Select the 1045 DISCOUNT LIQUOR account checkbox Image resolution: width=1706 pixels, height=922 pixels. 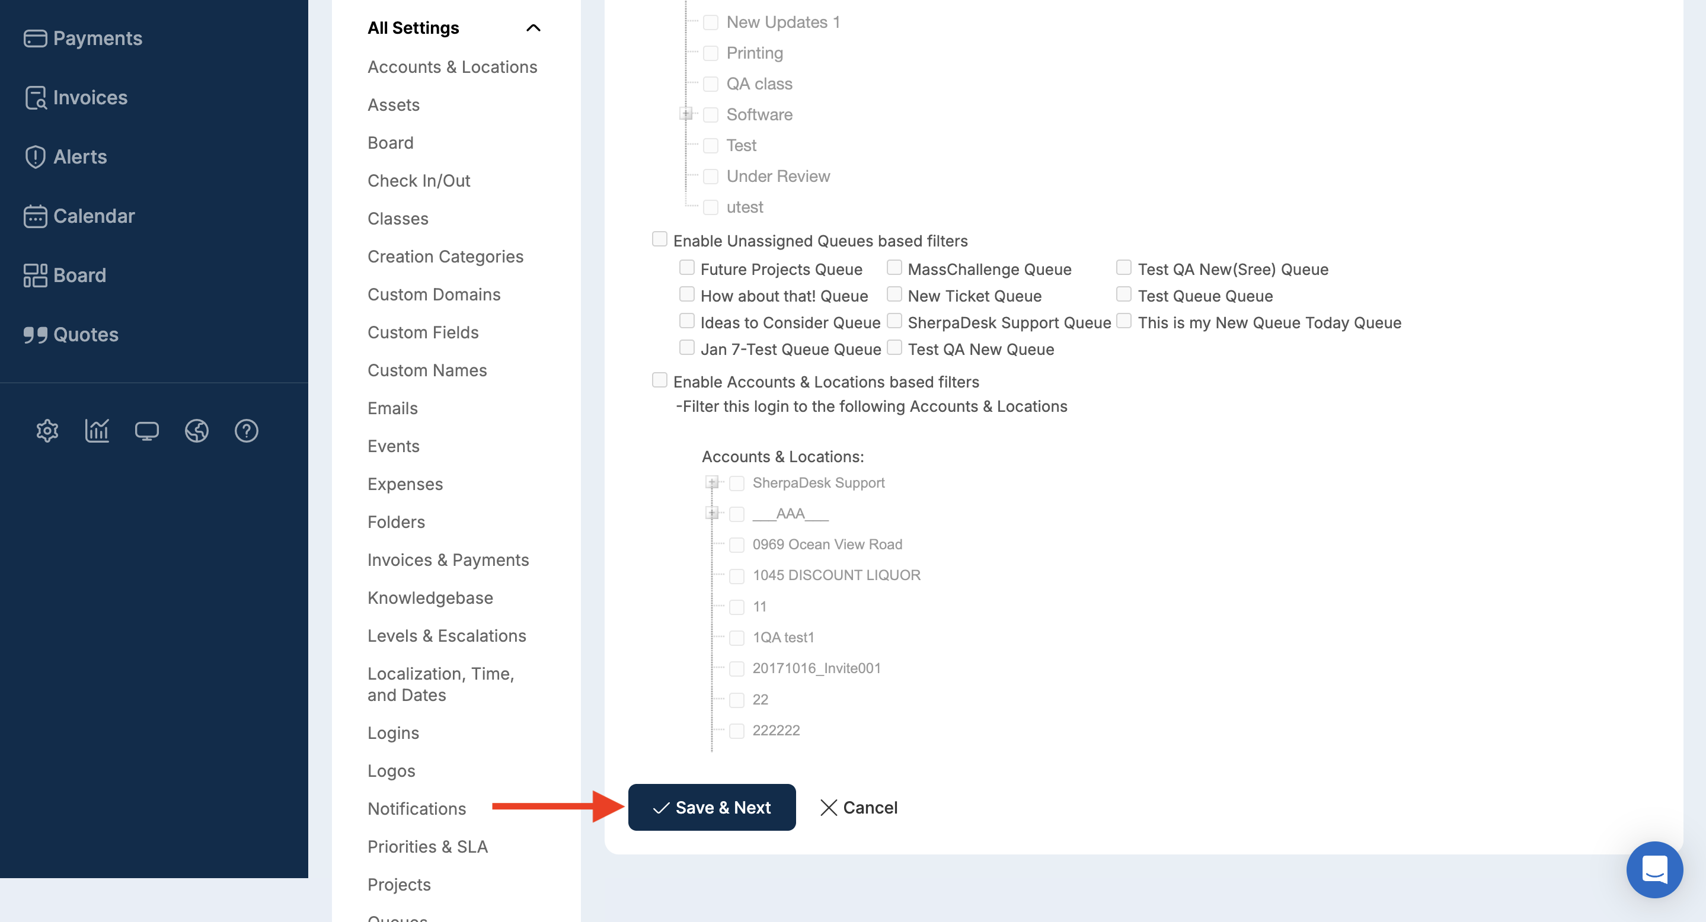736,576
